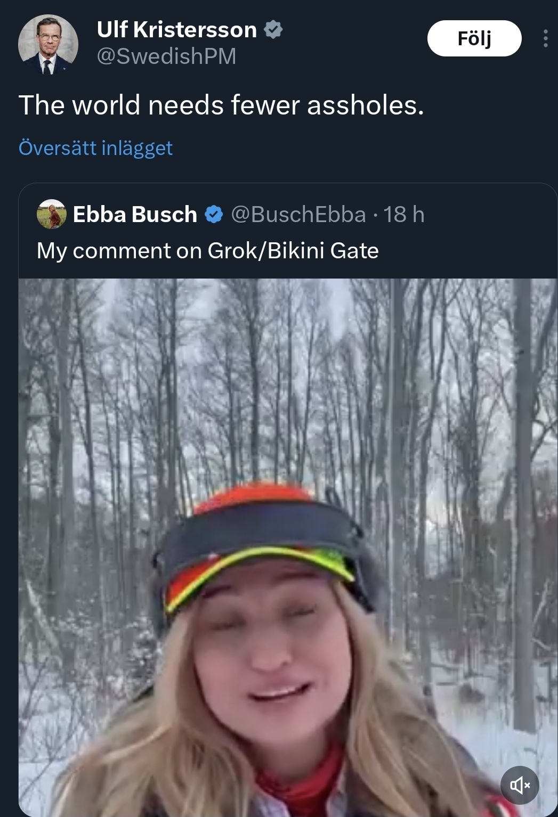Open post text "The world needs fewer assholes."
The image size is (558, 817).
tap(221, 105)
